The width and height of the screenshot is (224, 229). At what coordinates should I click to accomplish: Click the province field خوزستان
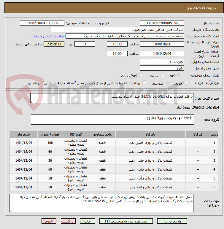(x=162, y=61)
